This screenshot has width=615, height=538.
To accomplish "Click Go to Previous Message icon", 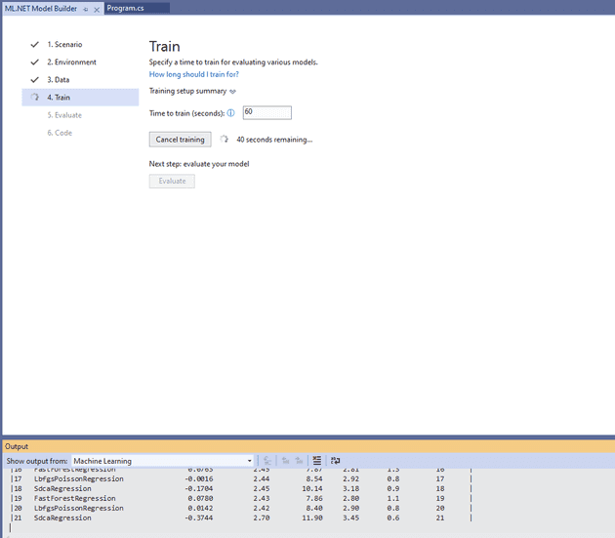I will coord(285,460).
